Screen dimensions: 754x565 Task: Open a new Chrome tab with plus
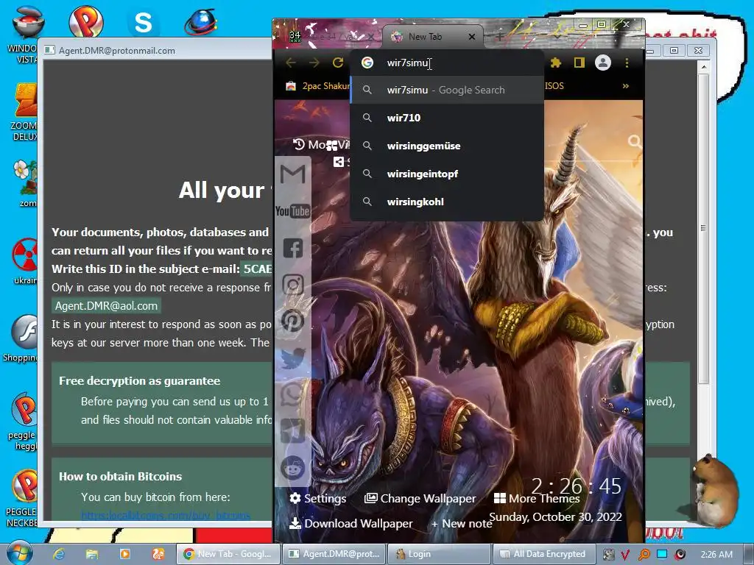pyautogui.click(x=500, y=37)
